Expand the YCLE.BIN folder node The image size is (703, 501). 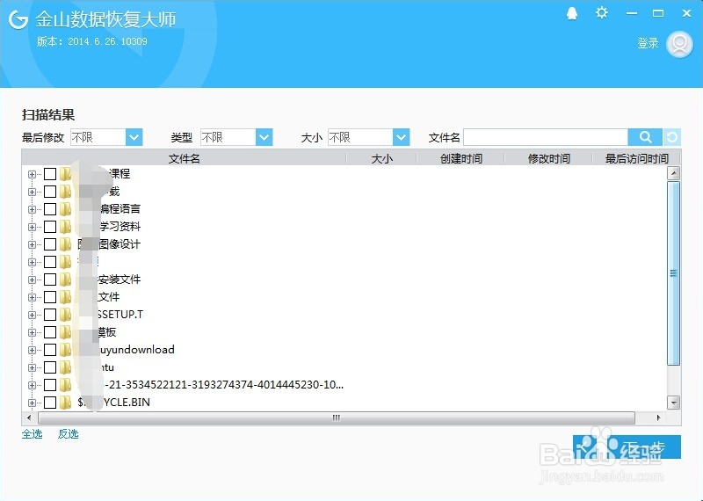click(x=32, y=403)
